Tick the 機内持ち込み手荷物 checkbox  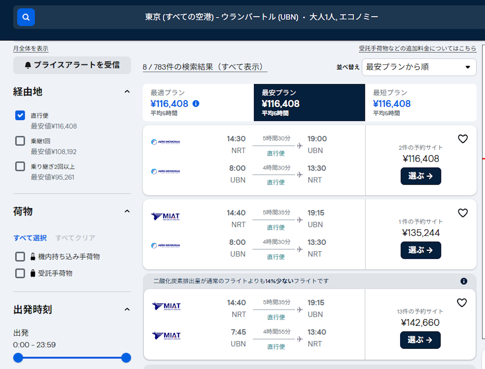[x=20, y=257]
